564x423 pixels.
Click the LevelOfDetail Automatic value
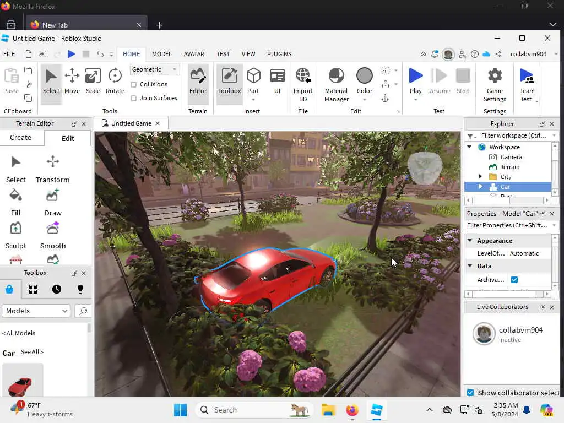(524, 253)
